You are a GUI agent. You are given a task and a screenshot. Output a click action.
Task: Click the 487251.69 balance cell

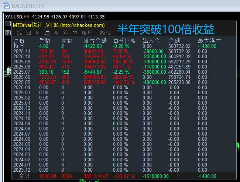pos(179,67)
